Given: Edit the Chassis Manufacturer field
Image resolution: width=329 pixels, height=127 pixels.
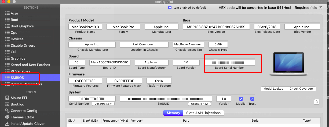Looking at the screenshot, I should (x=92, y=45).
